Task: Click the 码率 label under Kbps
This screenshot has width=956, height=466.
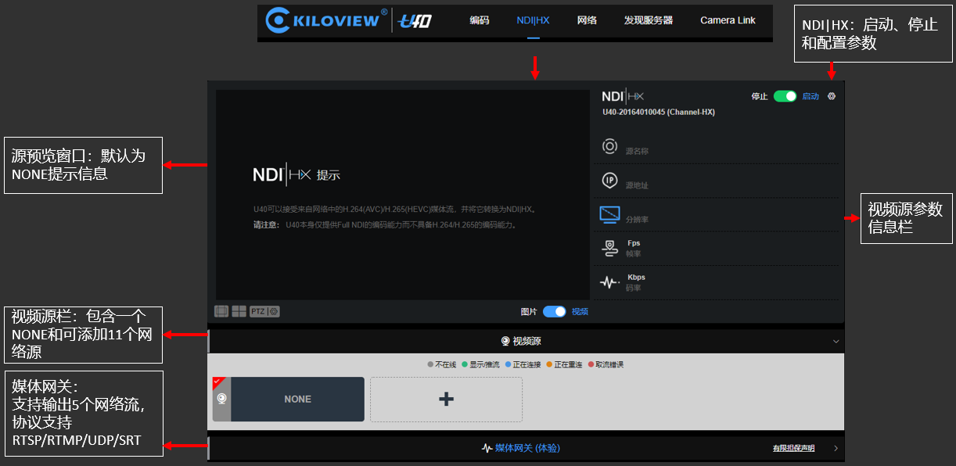Action: [x=634, y=288]
